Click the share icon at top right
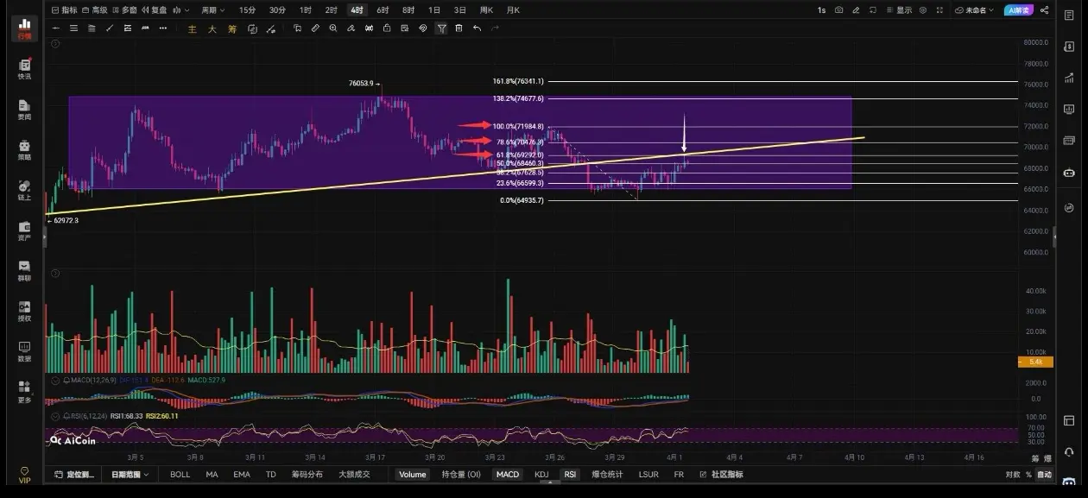The height and width of the screenshot is (498, 1088). point(1044,10)
